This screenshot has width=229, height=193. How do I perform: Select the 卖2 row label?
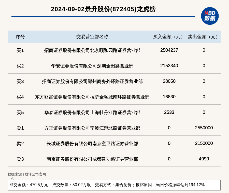coord(20,143)
